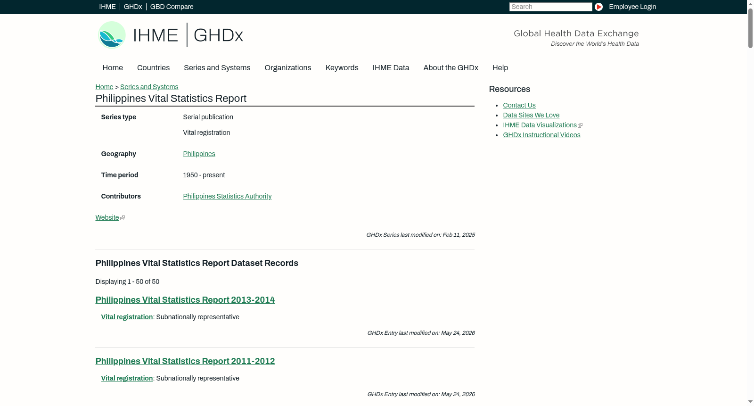Click scrollbar down arrow

[750, 402]
